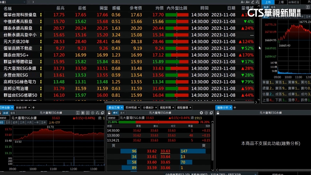Add a new tab next to 趨勢分析
Viewport: 311px width, 175px height.
pos(235,108)
